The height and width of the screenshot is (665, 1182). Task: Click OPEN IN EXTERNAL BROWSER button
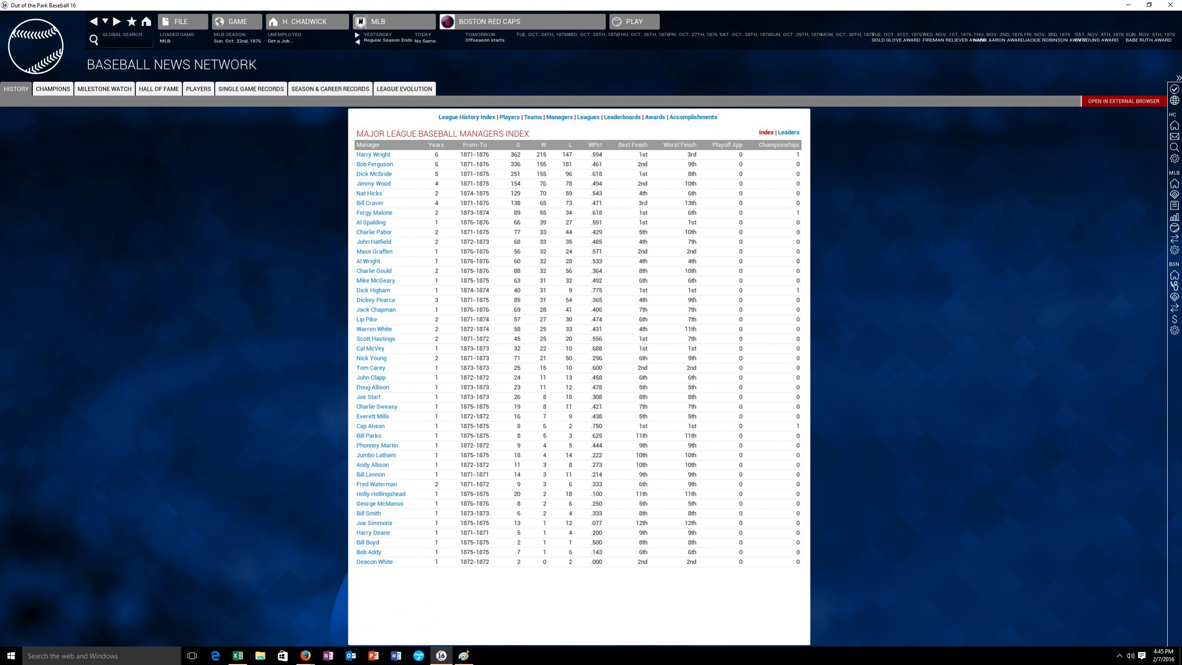[x=1123, y=101]
